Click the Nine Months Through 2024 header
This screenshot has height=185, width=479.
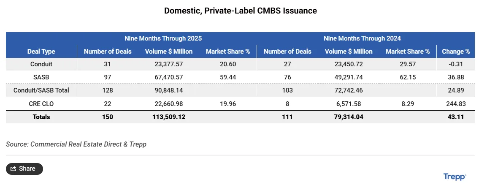(362, 38)
